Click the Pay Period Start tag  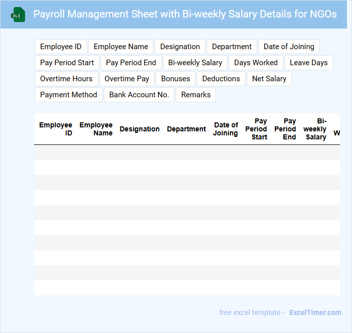point(67,63)
